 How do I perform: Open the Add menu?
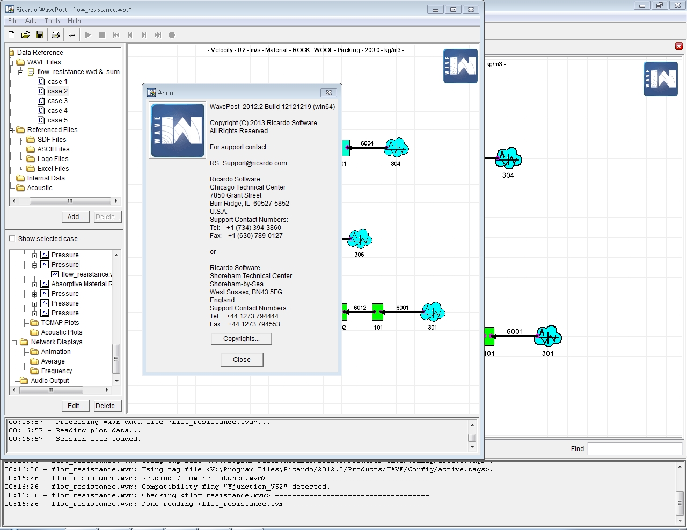pyautogui.click(x=31, y=21)
